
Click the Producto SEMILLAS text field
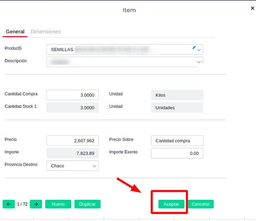(119, 50)
